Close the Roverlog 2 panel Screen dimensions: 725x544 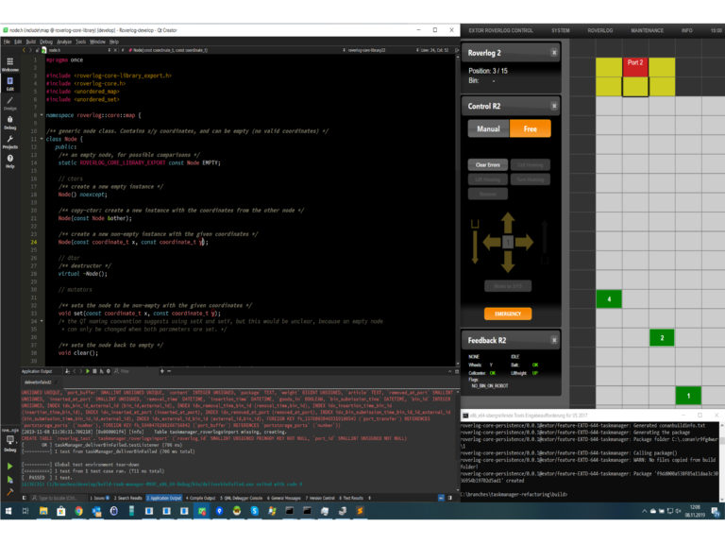pyautogui.click(x=553, y=53)
